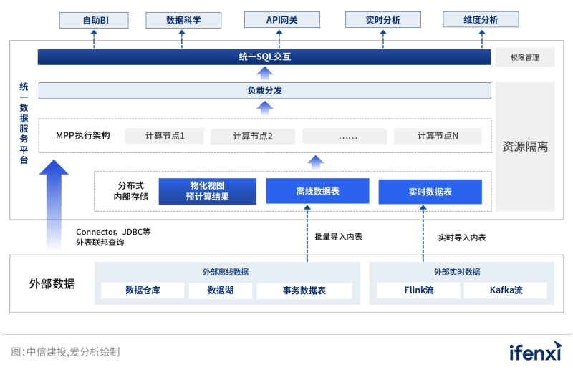
Task: Select 计算节点1 in the MPP row
Action: [165, 136]
